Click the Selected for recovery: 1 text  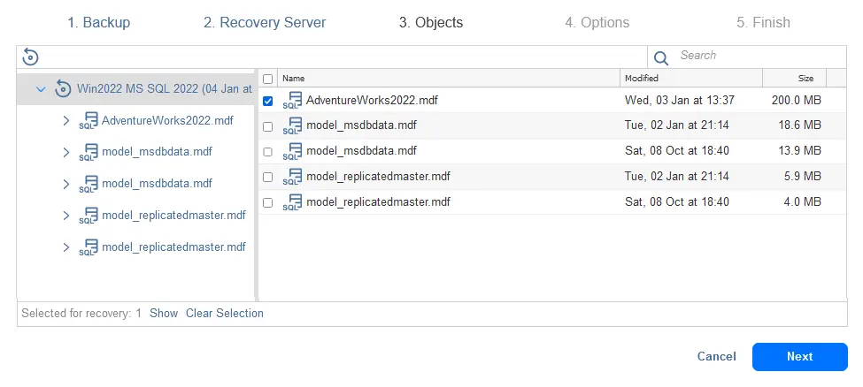click(81, 314)
